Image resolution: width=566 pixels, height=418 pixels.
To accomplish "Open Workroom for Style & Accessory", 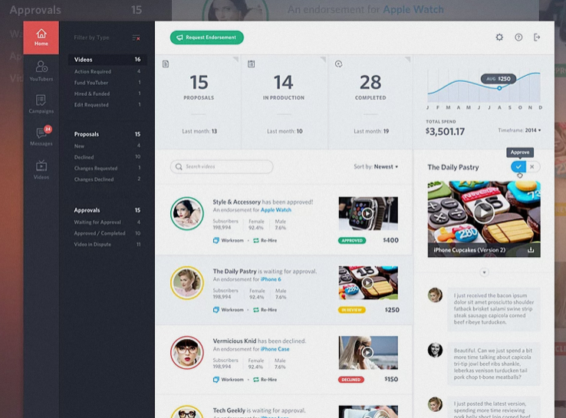I will click(228, 240).
